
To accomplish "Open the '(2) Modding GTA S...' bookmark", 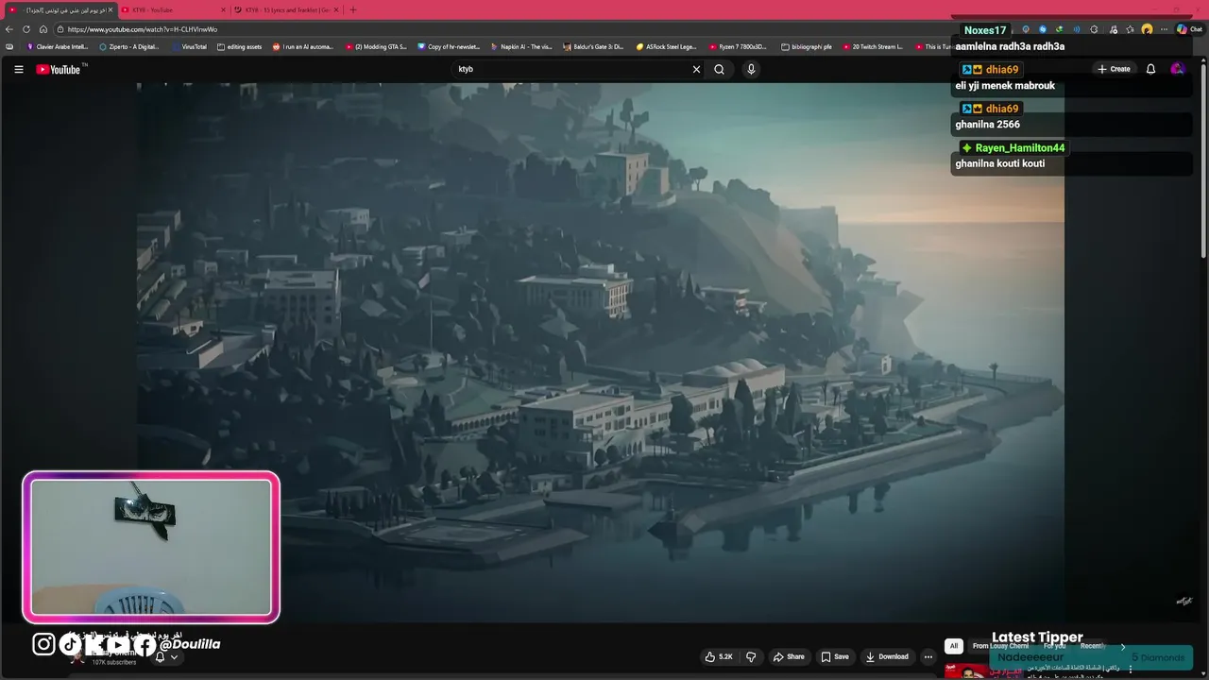I will click(x=376, y=46).
